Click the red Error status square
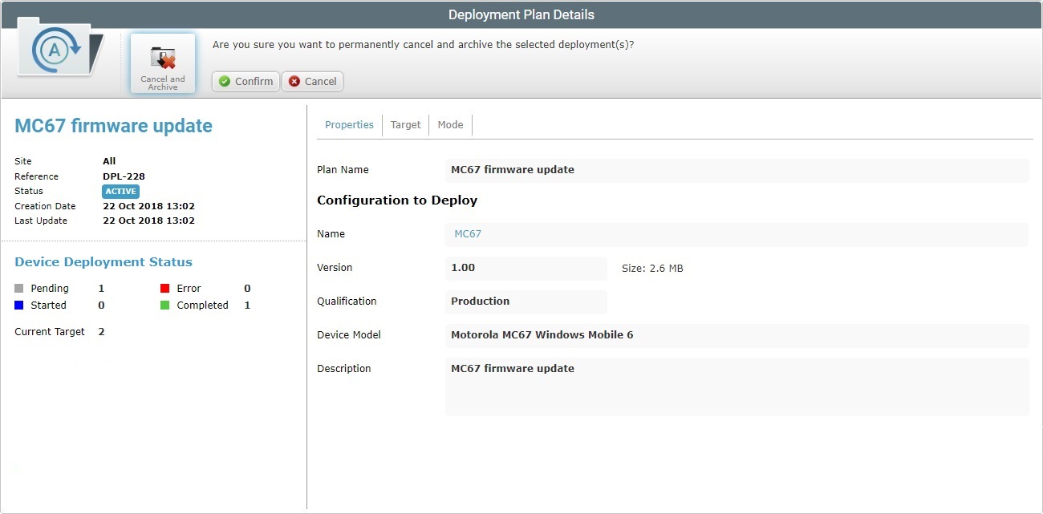Screen dimensions: 1043x514 point(166,288)
